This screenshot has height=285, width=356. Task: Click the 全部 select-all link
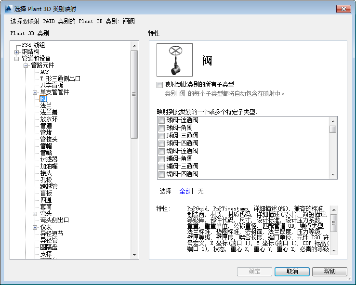pos(185,191)
